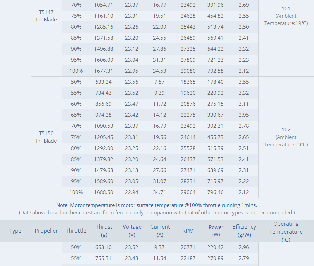This screenshot has width=314, height=266.
Task: Click the Operating Temperature (°C) header
Action: point(286,231)
